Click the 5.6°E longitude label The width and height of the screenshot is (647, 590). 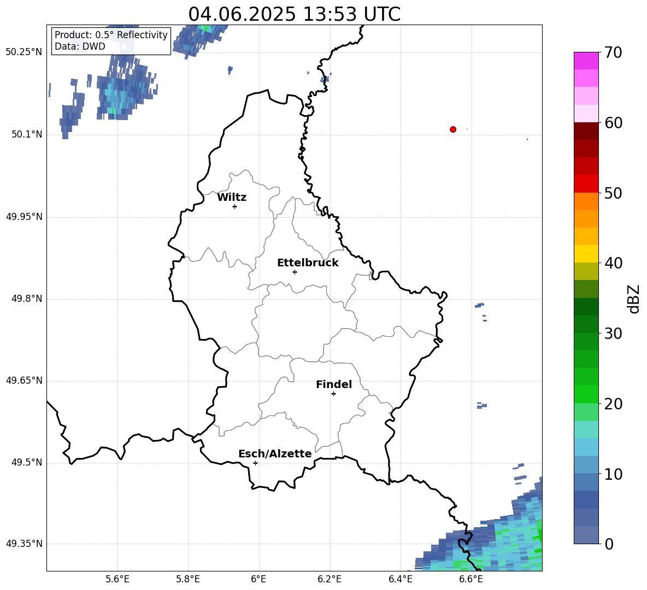(x=117, y=579)
